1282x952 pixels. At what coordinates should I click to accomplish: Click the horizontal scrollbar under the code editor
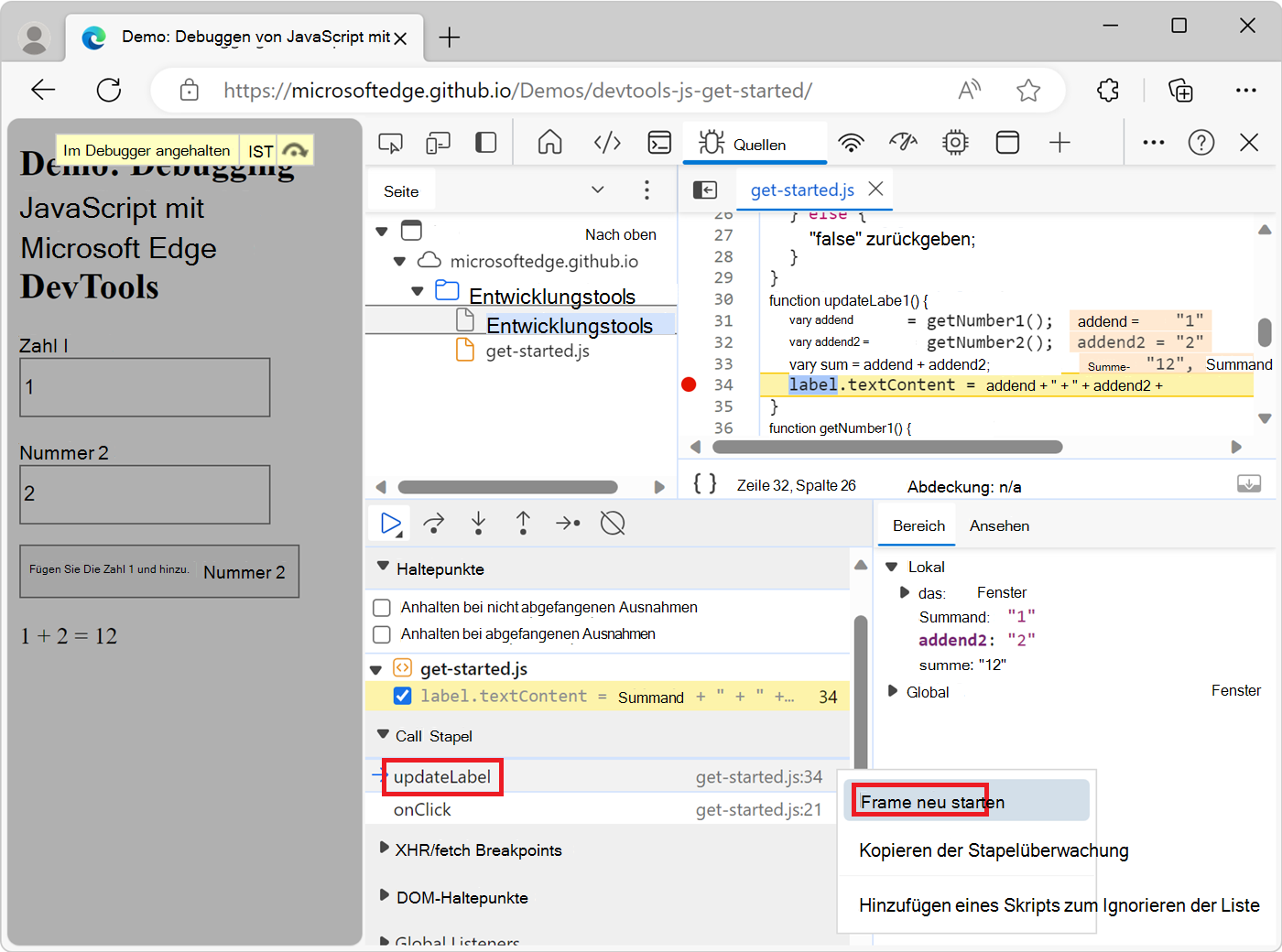886,448
